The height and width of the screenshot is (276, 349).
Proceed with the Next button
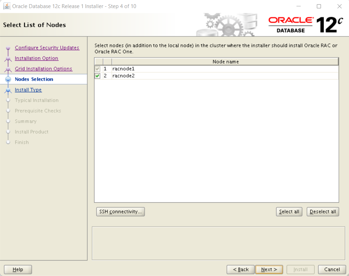[x=269, y=269]
